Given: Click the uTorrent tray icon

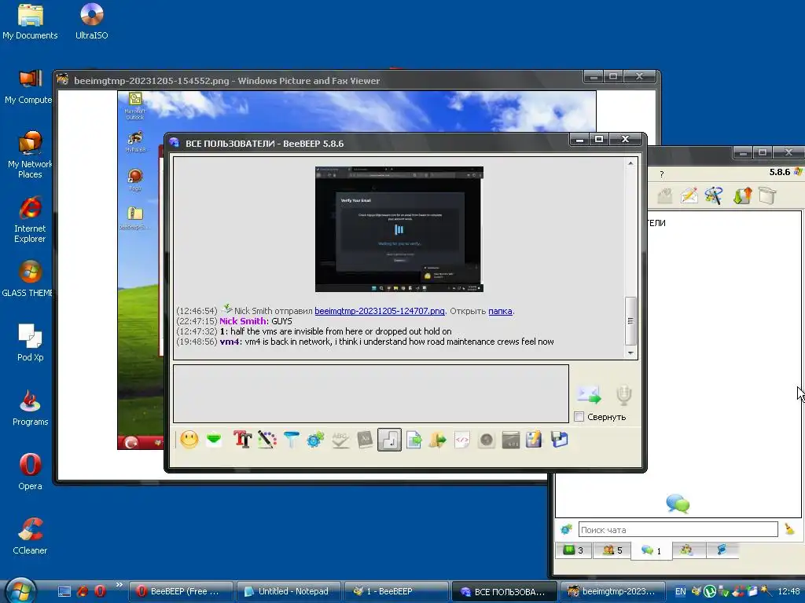Looking at the screenshot, I should click(x=710, y=591).
